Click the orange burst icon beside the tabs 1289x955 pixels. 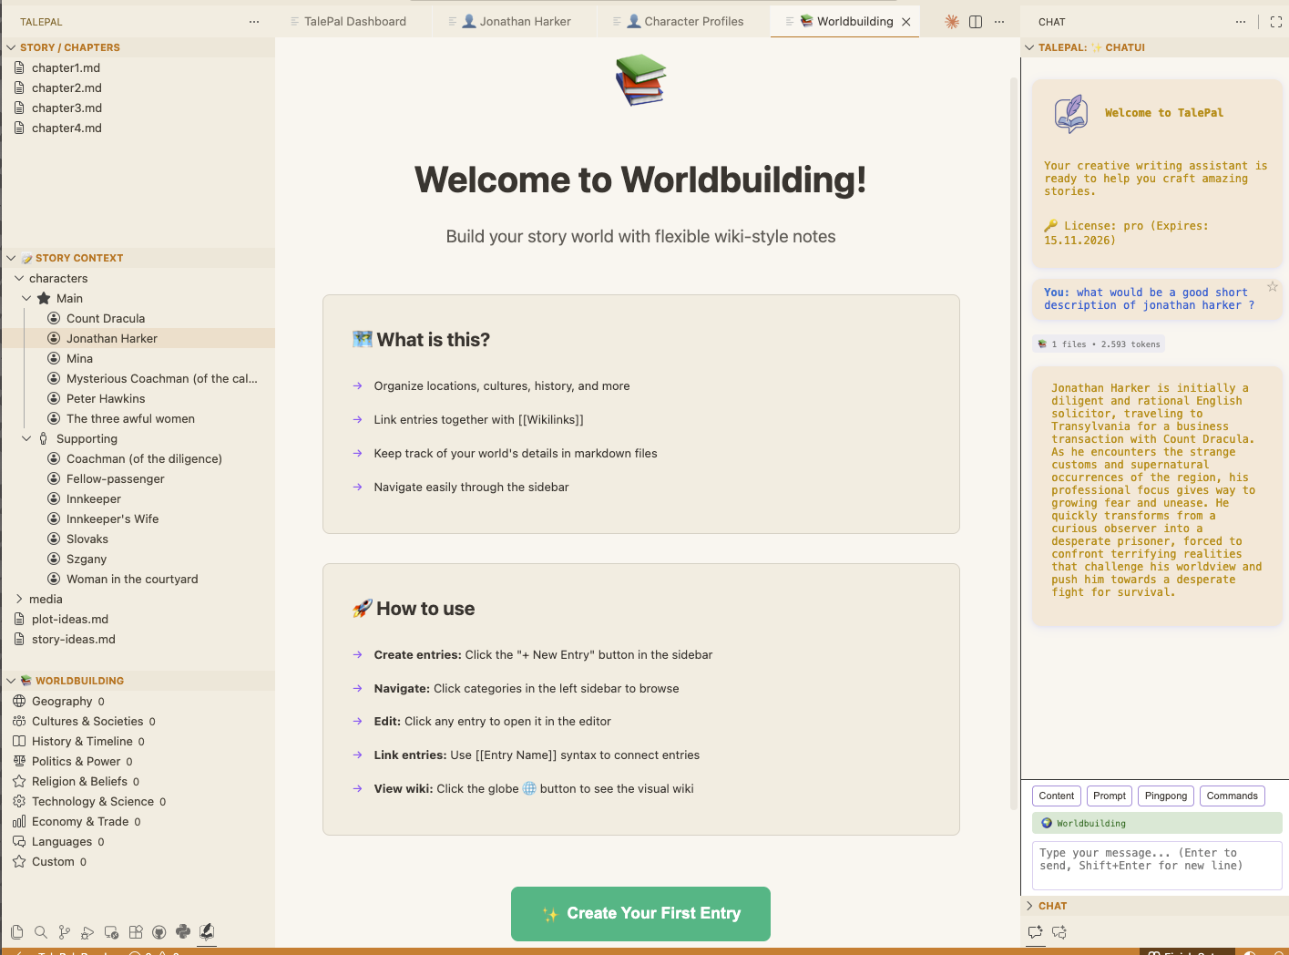point(951,21)
